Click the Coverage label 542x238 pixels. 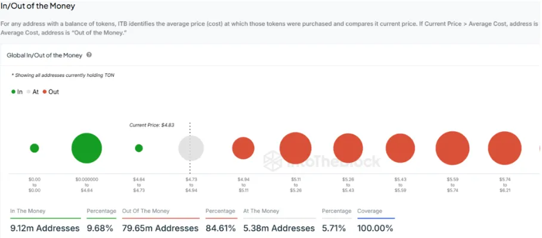[370, 211]
